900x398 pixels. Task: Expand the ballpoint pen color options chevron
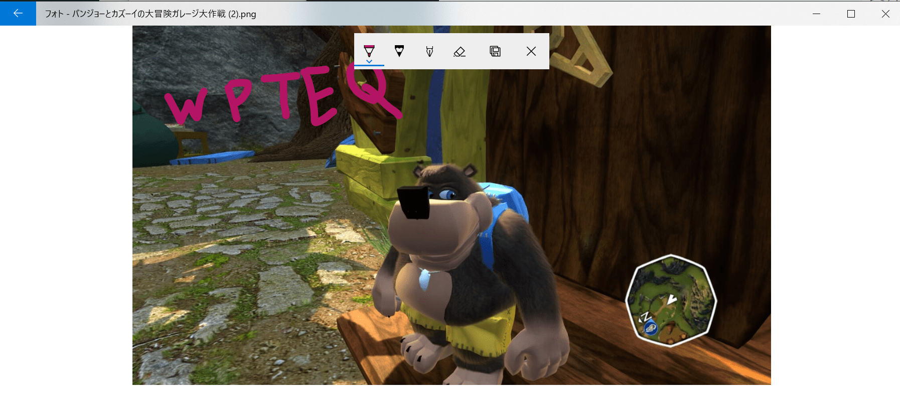369,62
